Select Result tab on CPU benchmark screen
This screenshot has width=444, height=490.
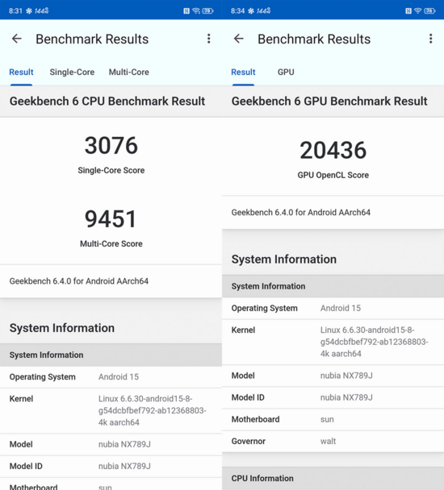coord(21,73)
